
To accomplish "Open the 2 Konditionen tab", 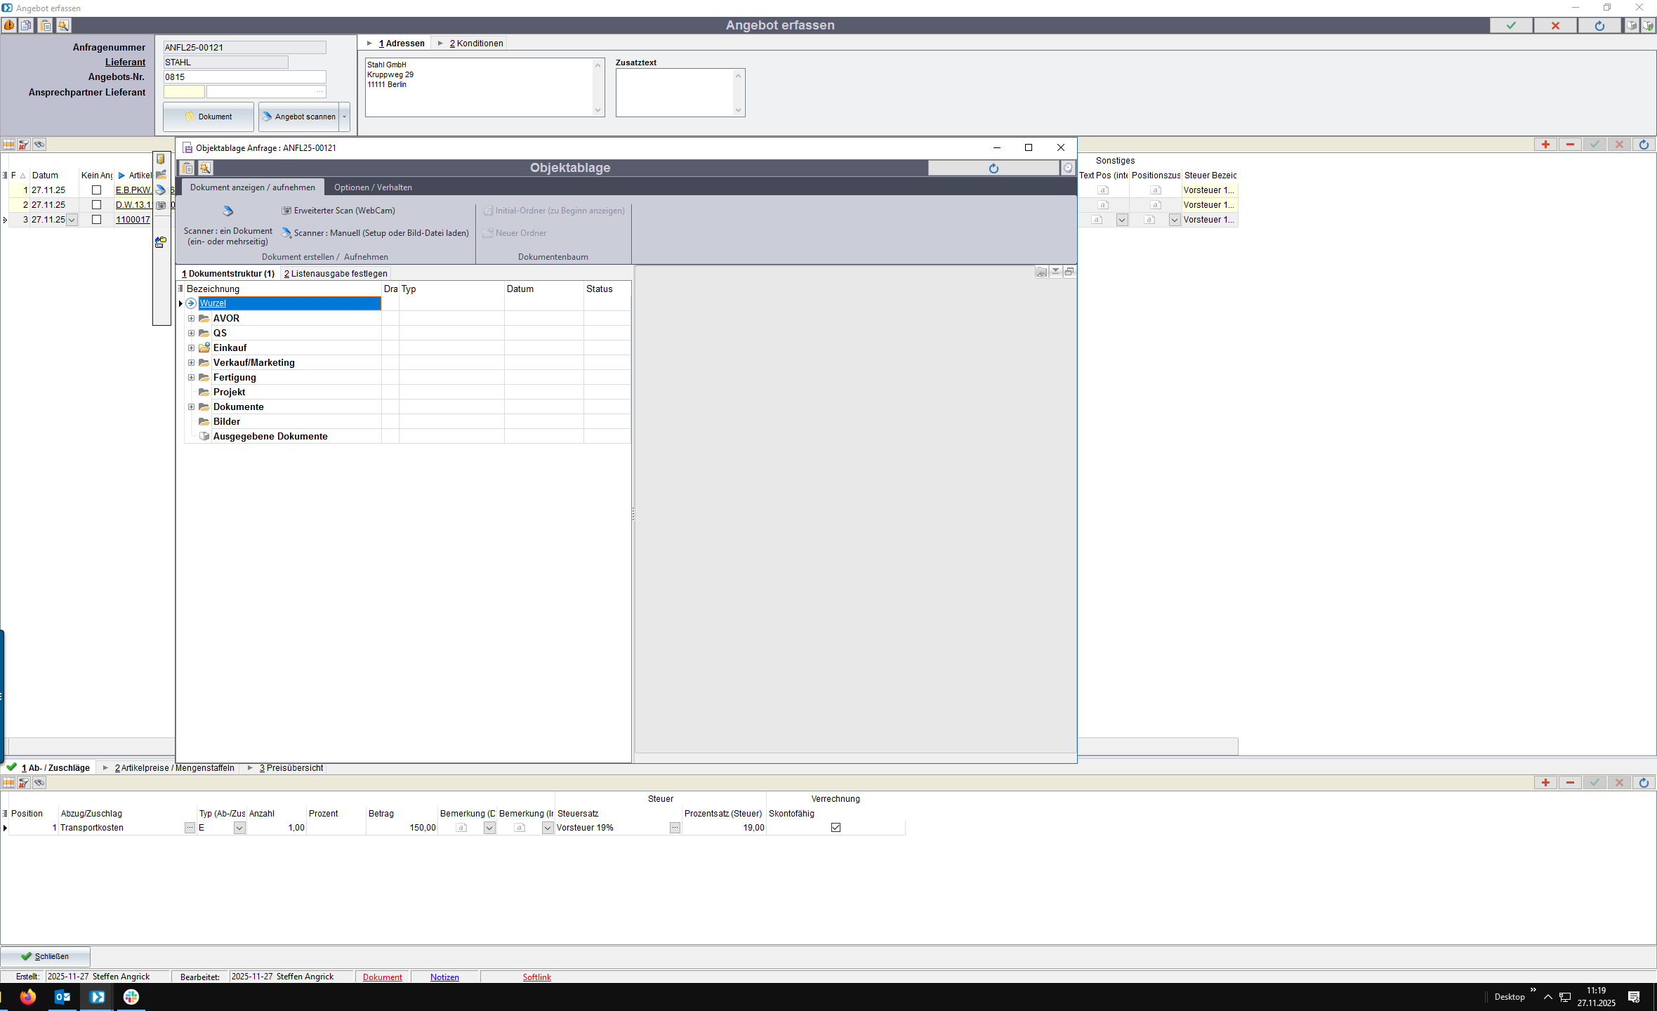I will pyautogui.click(x=476, y=44).
